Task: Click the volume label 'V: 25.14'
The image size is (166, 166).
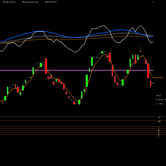Action: click(160, 100)
